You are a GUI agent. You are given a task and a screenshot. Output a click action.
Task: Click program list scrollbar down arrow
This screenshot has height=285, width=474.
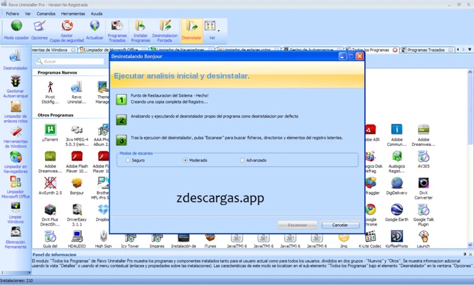click(x=470, y=245)
